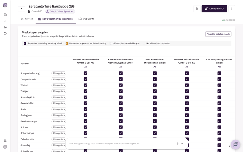Uncheck Zangenflansch for Kessler Maschinen

click(121, 79)
